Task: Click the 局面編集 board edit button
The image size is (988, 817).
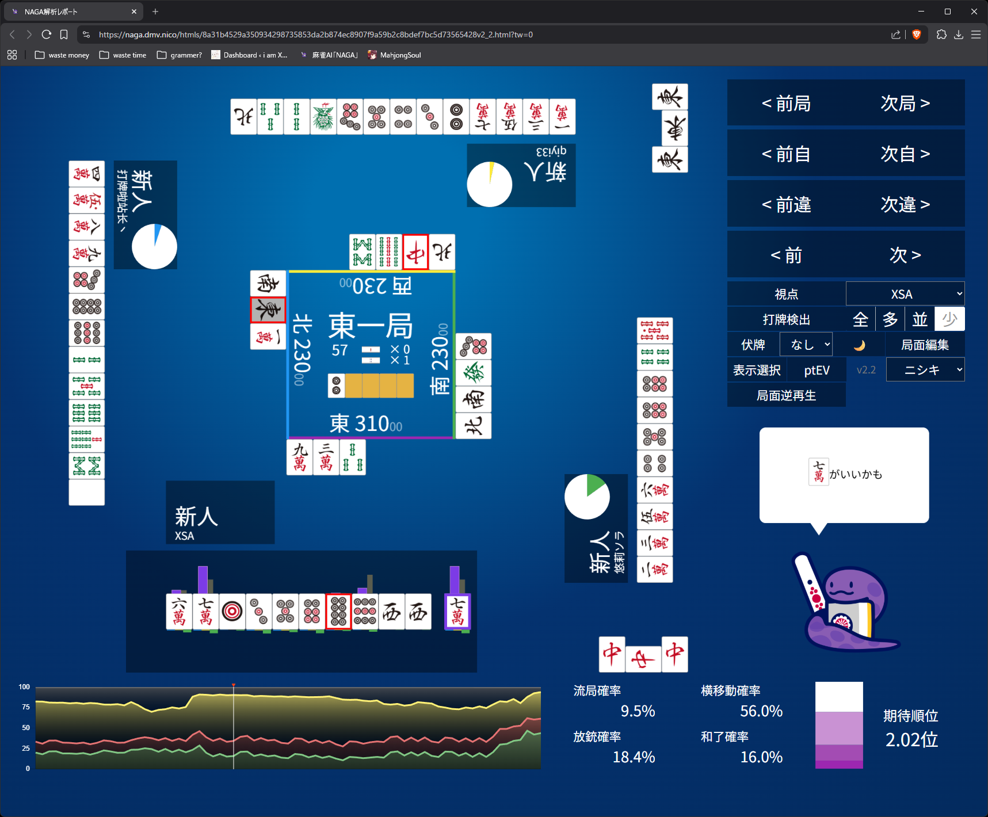Action: point(925,345)
